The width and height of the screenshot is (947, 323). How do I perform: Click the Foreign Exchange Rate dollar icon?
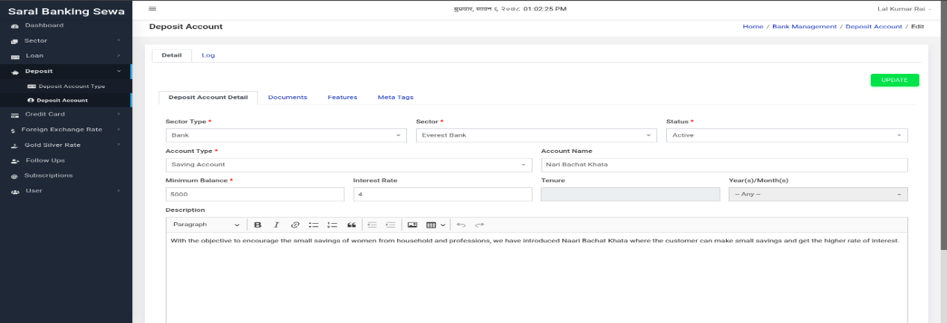click(x=14, y=130)
